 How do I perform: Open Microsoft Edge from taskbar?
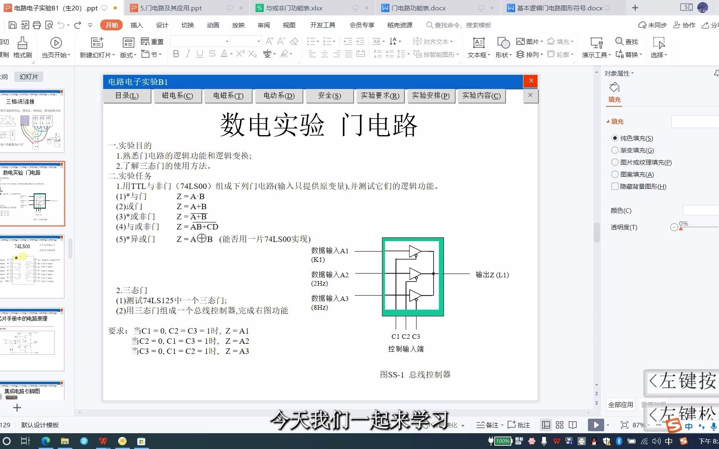coord(45,441)
